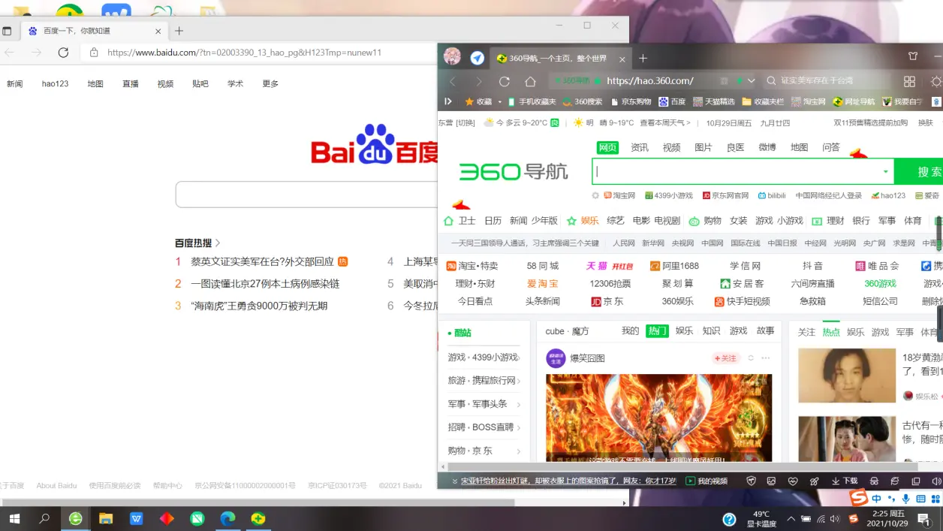Viewport: 943px width, 531px height.
Task: Expand the status bar news ticker arrow
Action: point(453,481)
